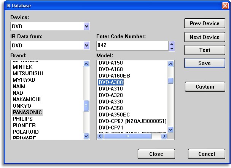Open the Custom settings button
This screenshot has height=168, width=231.
tap(204, 87)
